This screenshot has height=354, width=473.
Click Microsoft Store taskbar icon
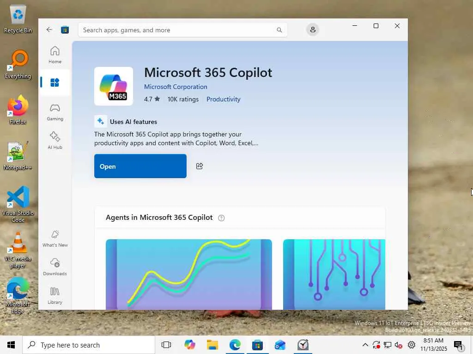tap(257, 345)
